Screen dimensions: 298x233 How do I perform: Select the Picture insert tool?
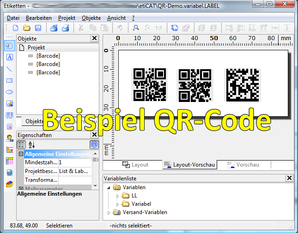[x=10, y=104]
